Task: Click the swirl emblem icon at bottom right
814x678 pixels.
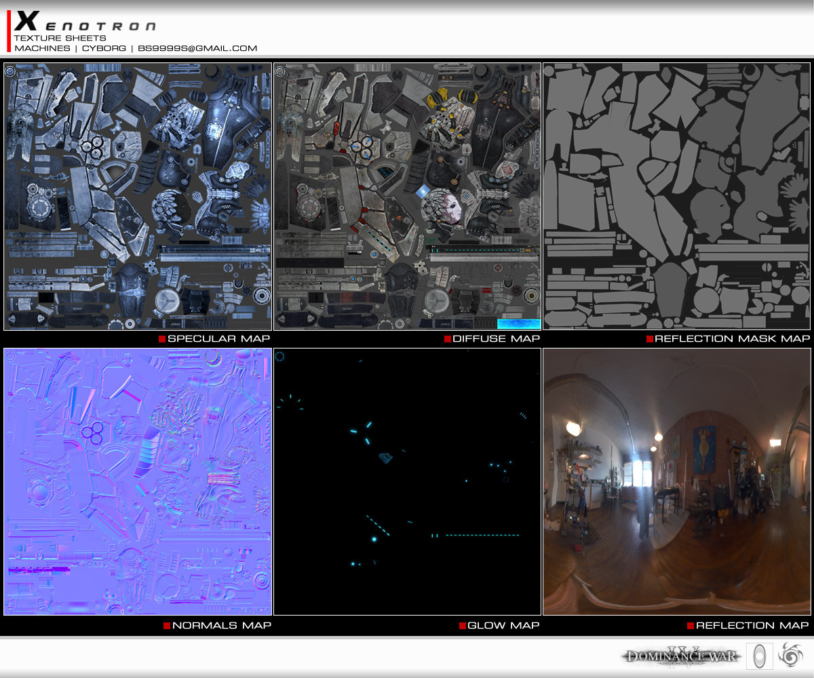Action: [x=790, y=655]
